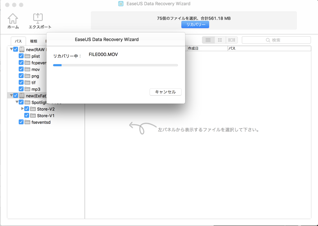
Task: Collapse the new(ExFat) drive tree
Action: point(11,95)
